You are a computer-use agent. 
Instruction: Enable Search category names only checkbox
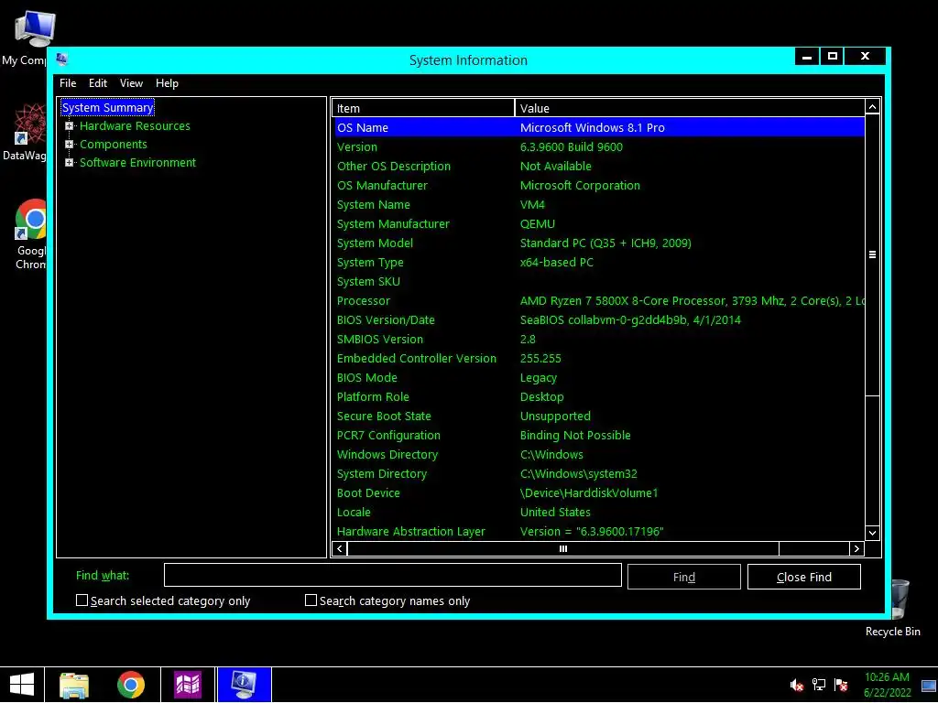(311, 600)
